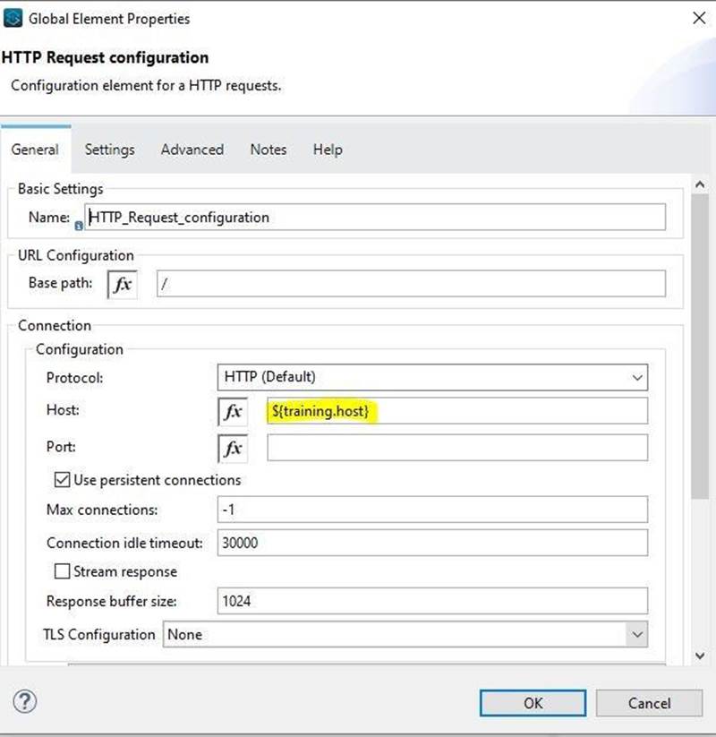The image size is (716, 737).
Task: Select the Notes tab
Action: coord(268,150)
